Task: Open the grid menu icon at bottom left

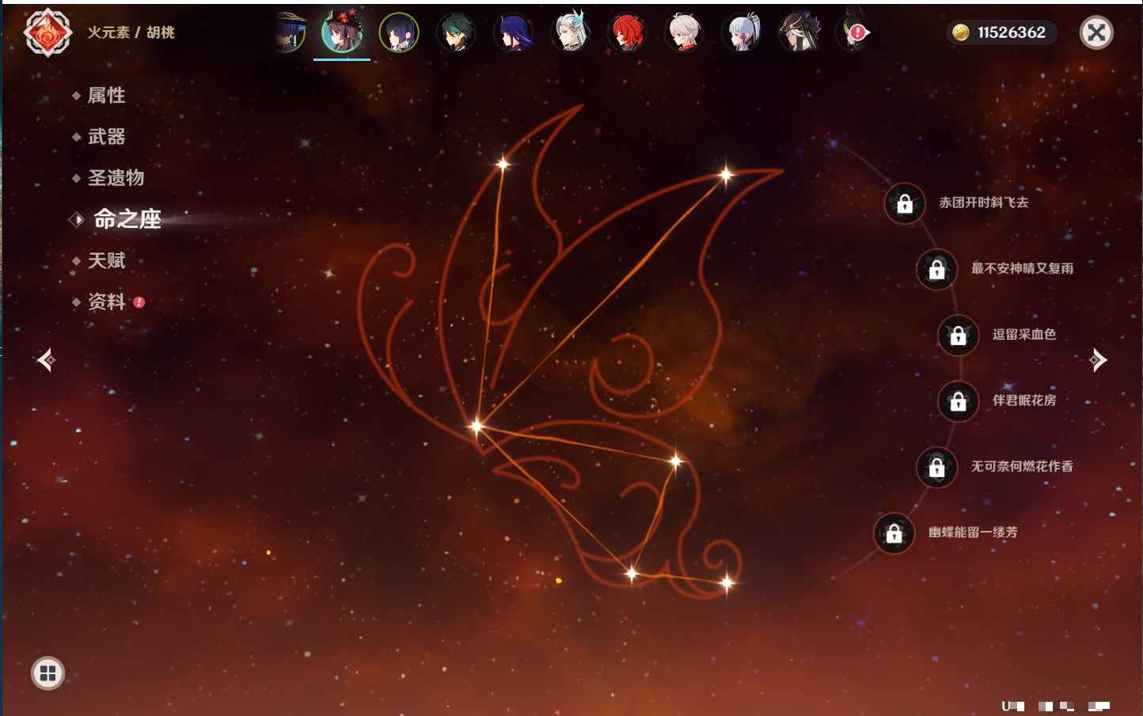Action: coord(47,673)
